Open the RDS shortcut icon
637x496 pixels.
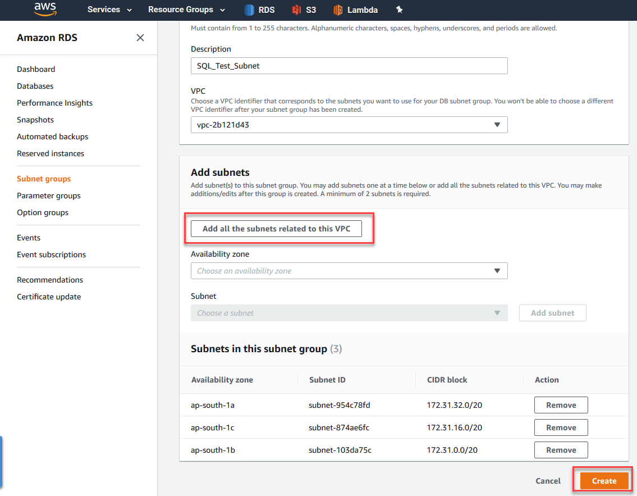click(x=250, y=10)
